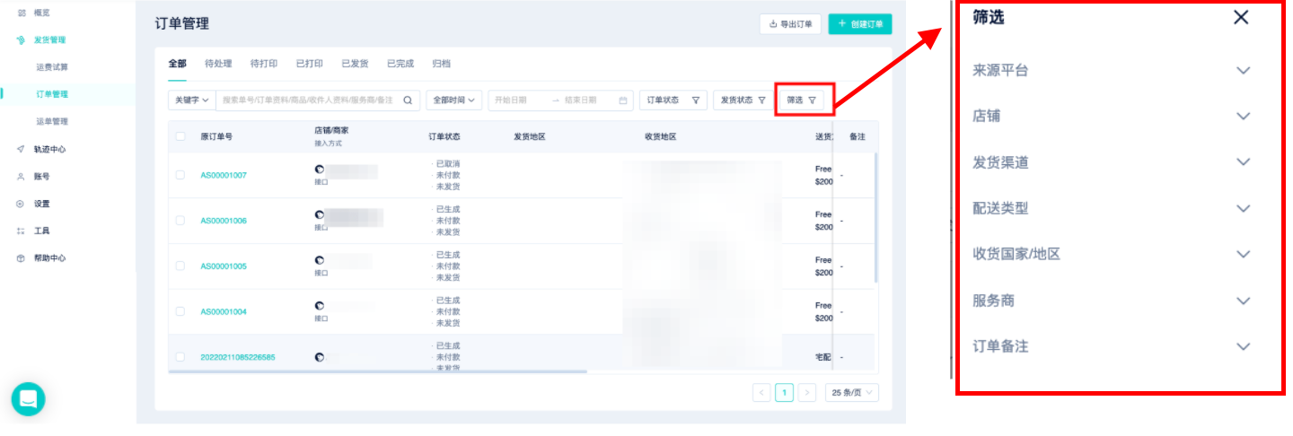Image resolution: width=1293 pixels, height=436 pixels.
Task: Open order AS00001005 link
Action: (224, 266)
